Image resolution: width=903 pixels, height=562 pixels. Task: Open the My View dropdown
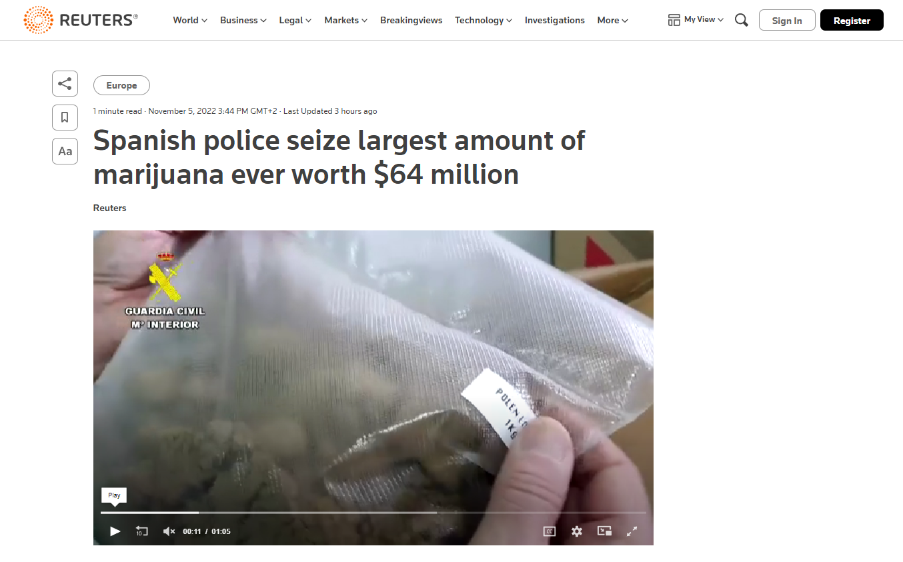click(x=696, y=20)
